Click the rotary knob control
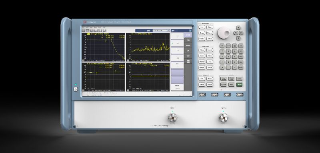The image size is (320, 153). [224, 33]
